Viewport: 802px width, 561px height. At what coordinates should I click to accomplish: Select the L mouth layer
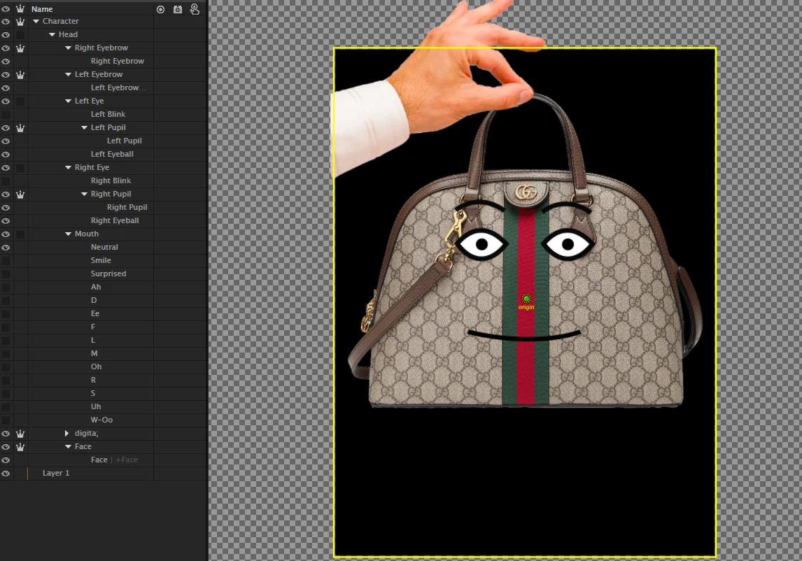[93, 340]
